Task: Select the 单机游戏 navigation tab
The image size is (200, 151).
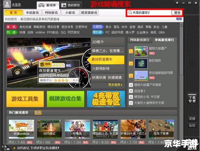Action: (x=32, y=13)
